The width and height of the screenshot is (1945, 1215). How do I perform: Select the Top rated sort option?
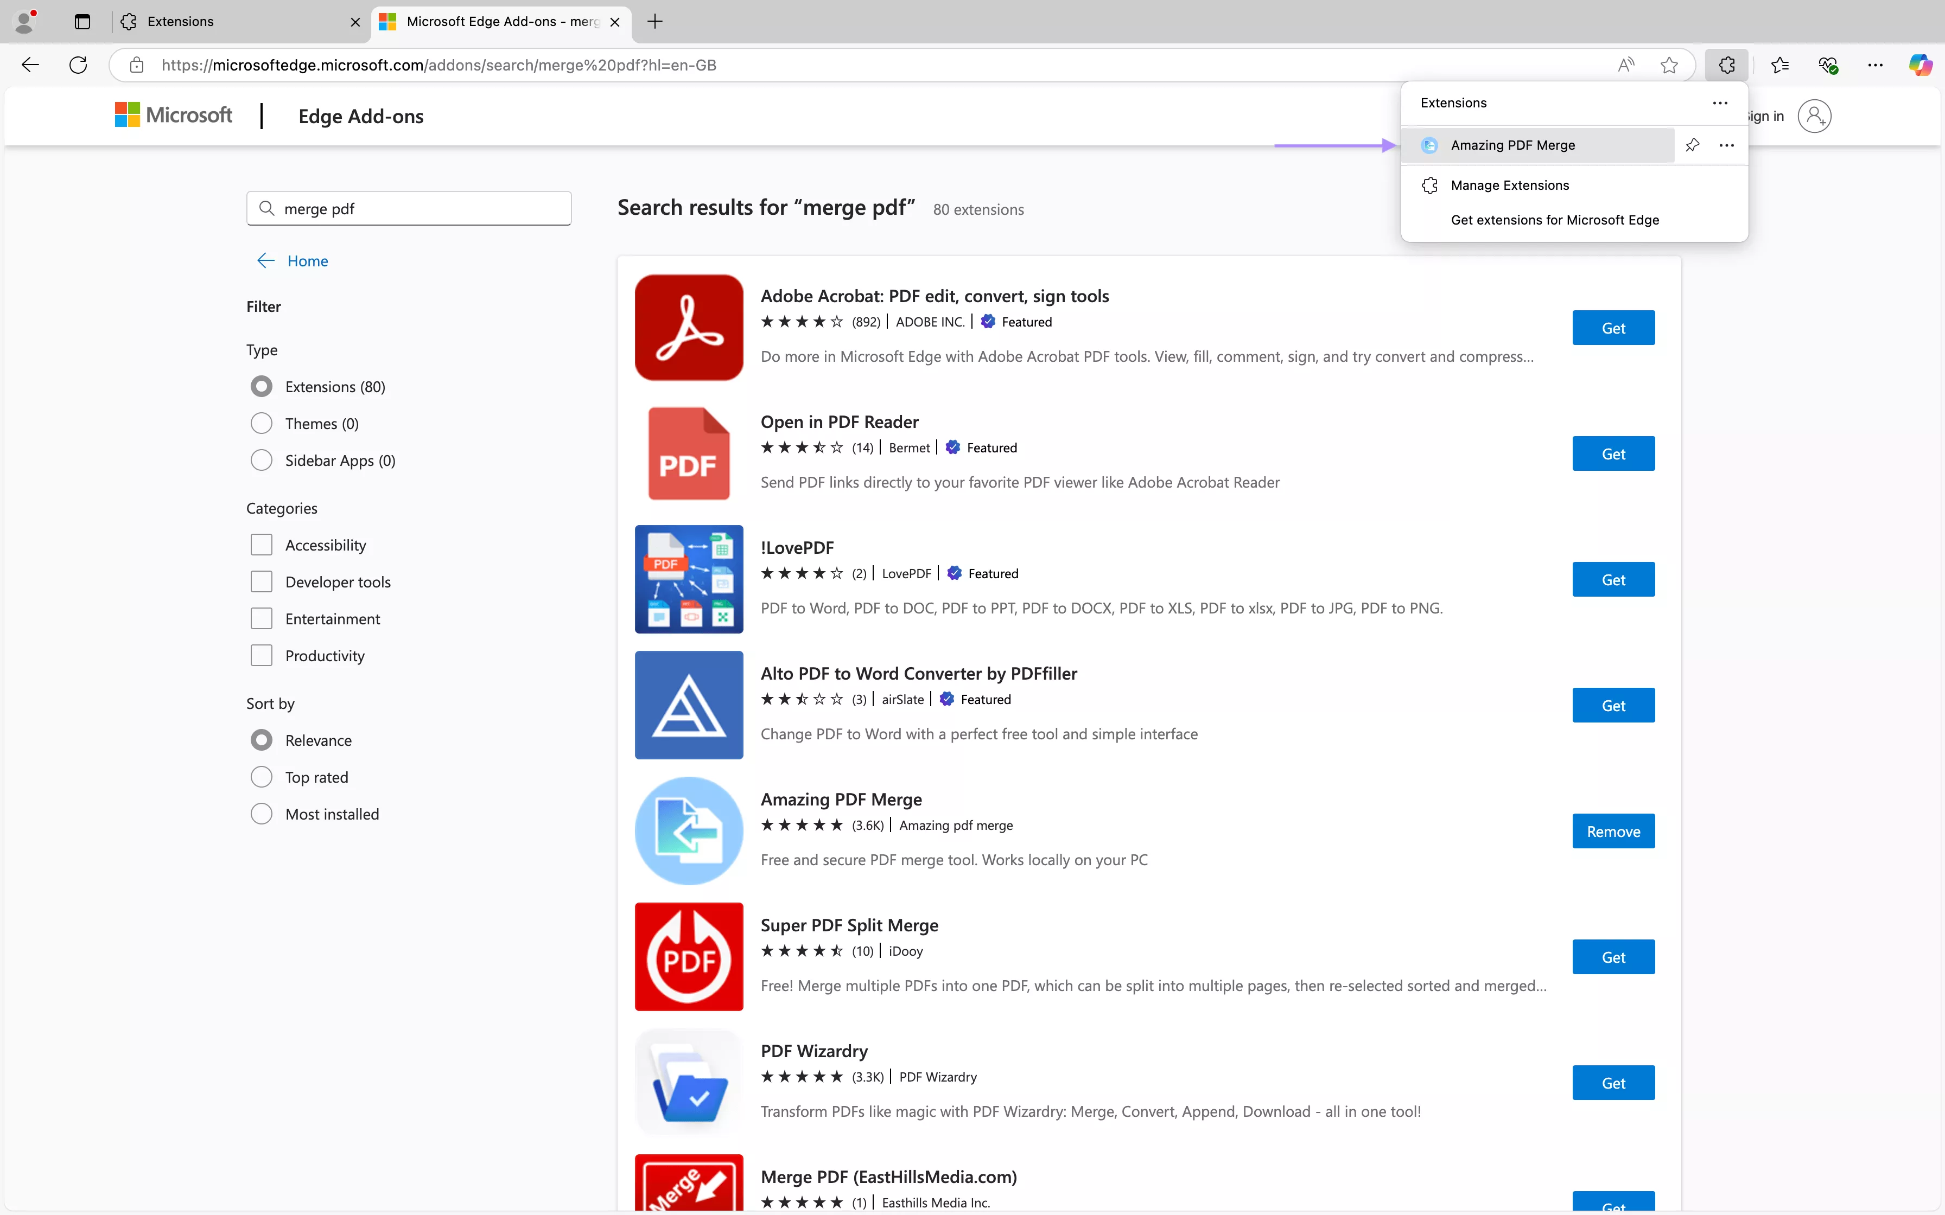(261, 776)
